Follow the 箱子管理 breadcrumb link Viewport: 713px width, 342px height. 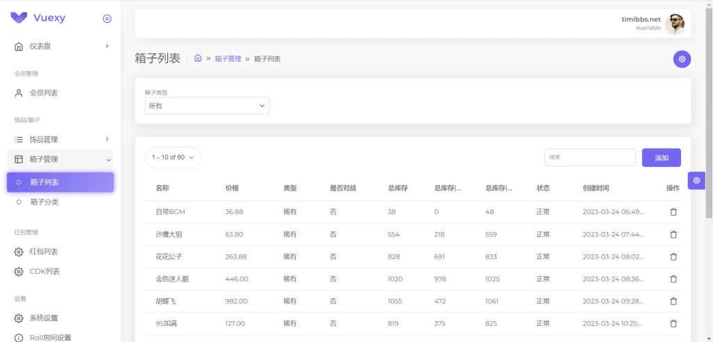pos(228,59)
